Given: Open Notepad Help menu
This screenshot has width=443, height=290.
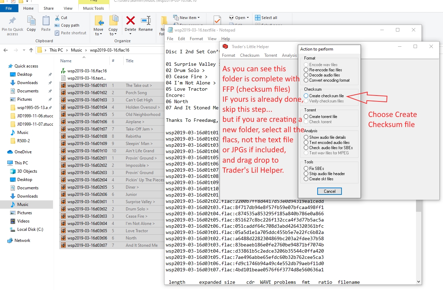Looking at the screenshot, I should pos(225,39).
